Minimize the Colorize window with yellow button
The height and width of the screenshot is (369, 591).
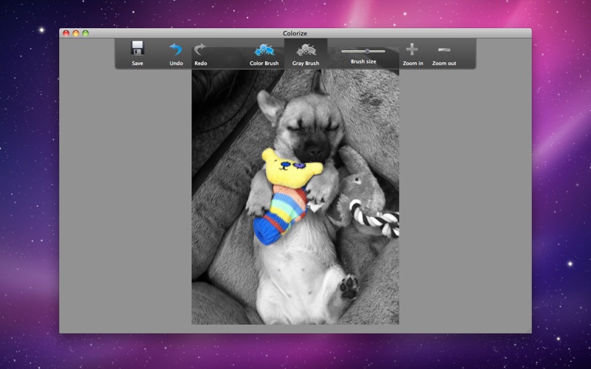[75, 33]
